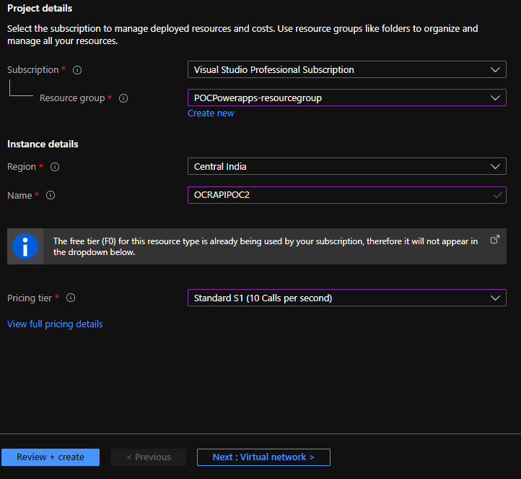Open external link icon in free tier notice
521x479 pixels.
[x=495, y=240]
